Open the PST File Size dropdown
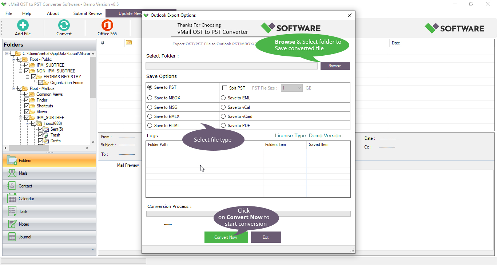This screenshot has height=265, width=497. 292,88
